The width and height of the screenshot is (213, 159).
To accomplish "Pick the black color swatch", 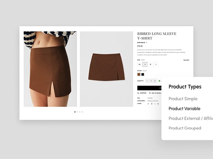I will (143, 74).
